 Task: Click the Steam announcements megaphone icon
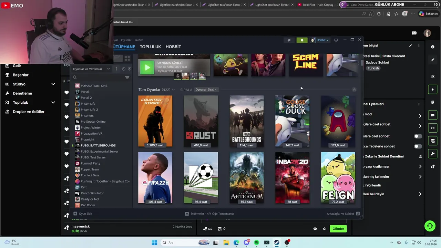point(289,40)
